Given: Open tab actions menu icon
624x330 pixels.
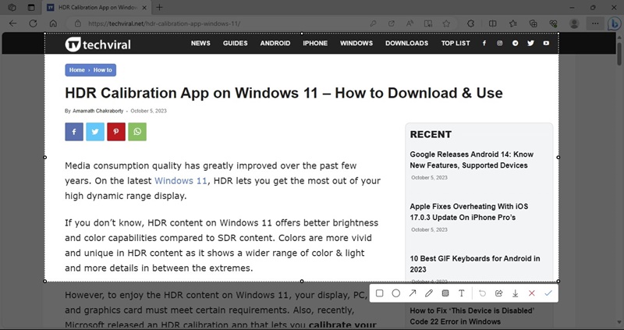Looking at the screenshot, I should coord(31,8).
